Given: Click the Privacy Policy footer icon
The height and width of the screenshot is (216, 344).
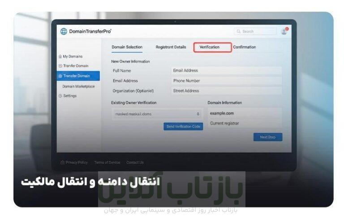Looking at the screenshot, I should tap(62, 162).
